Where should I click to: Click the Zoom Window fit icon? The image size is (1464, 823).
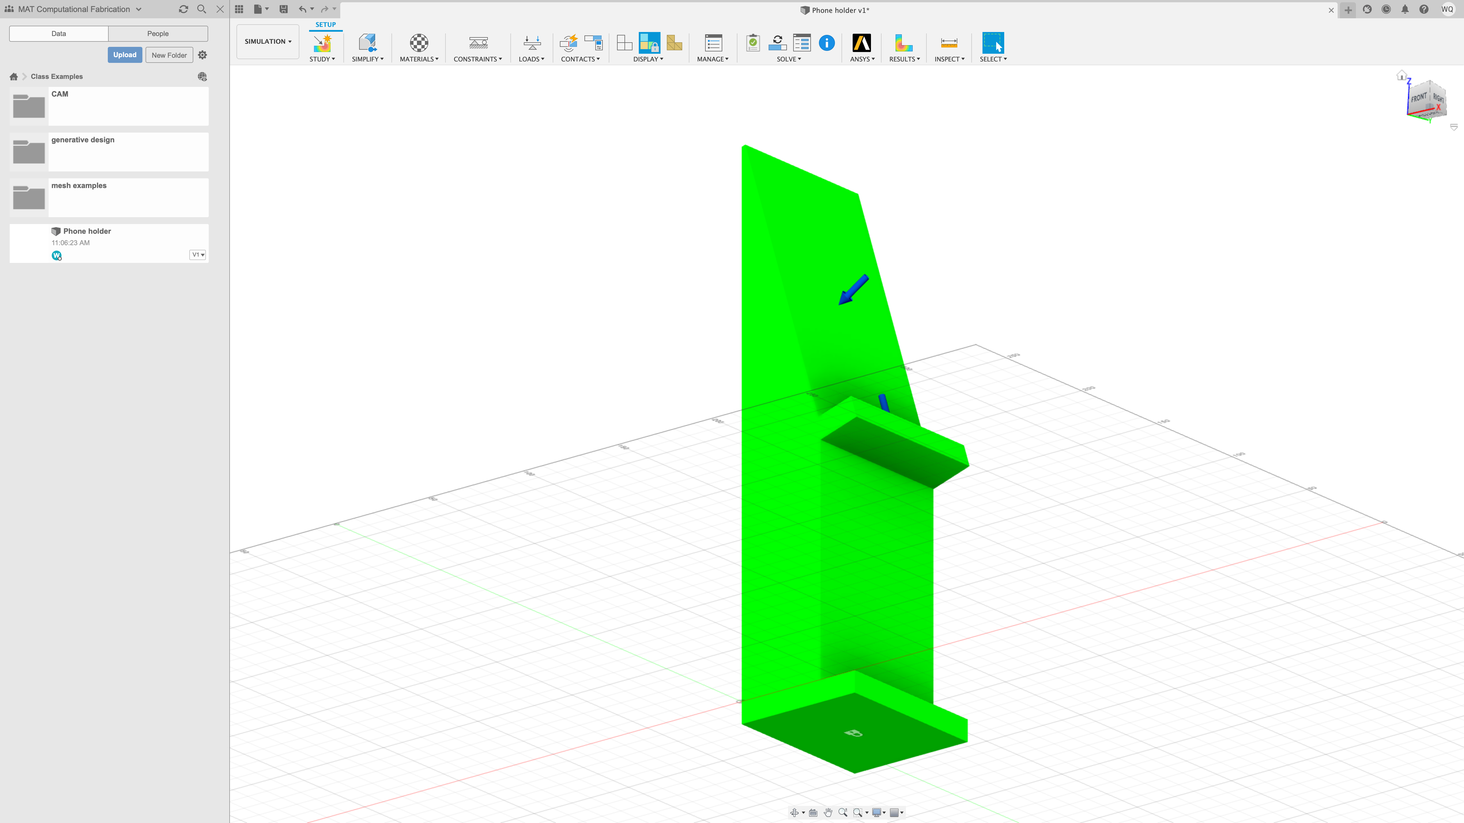(858, 813)
